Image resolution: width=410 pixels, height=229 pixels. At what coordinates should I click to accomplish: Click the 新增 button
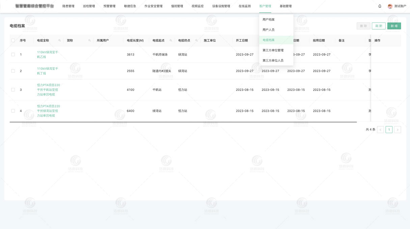click(394, 26)
